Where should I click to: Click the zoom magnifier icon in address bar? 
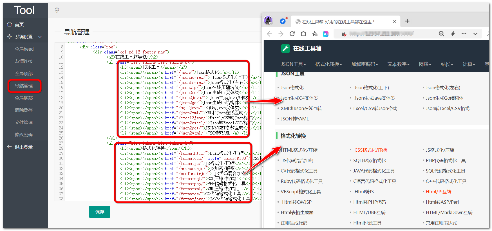click(441, 34)
